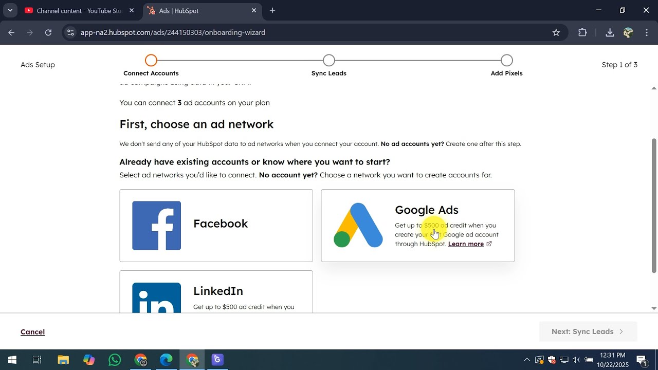Viewport: 658px width, 370px height.
Task: Go back using the browser back arrow
Action: (x=11, y=32)
